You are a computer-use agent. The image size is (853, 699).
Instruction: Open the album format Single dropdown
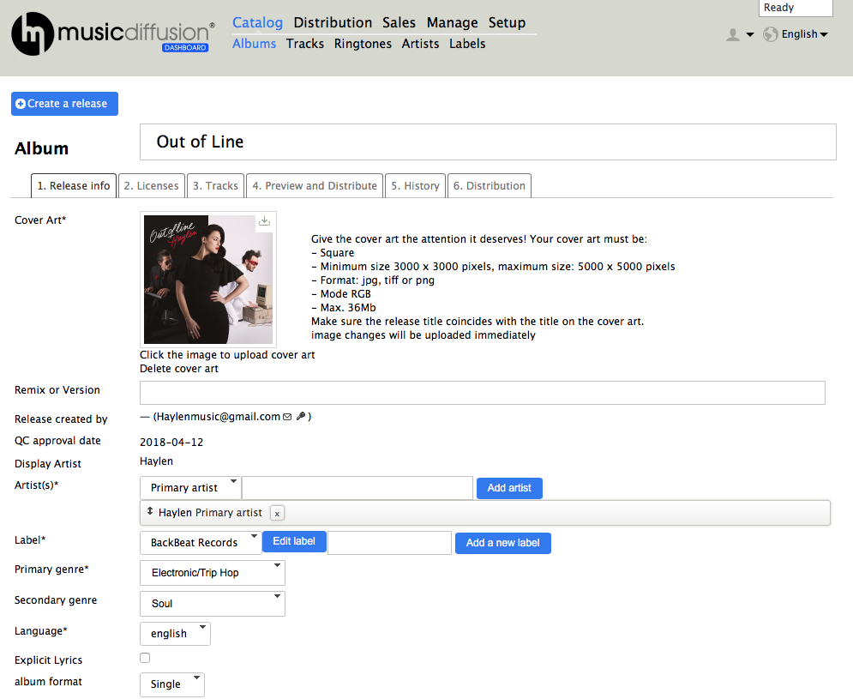coord(171,684)
